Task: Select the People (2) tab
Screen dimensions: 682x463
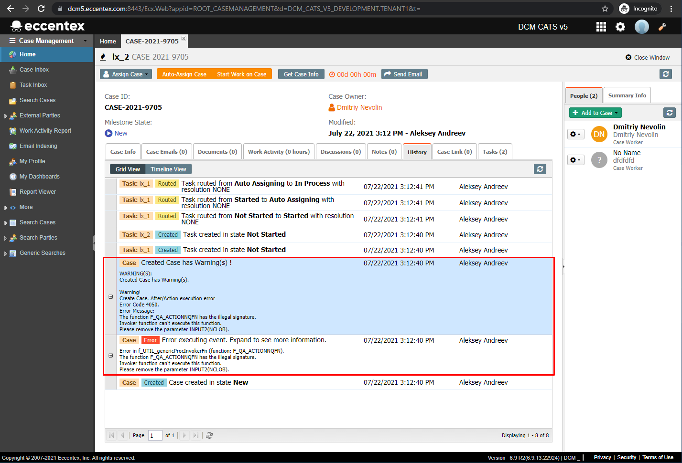Action: click(x=584, y=96)
